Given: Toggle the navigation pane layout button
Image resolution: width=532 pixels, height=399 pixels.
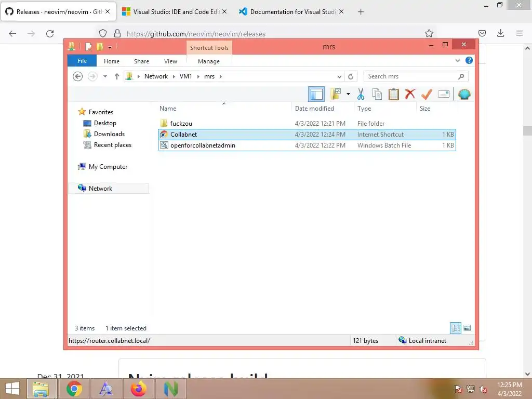Looking at the screenshot, I should coord(316,94).
